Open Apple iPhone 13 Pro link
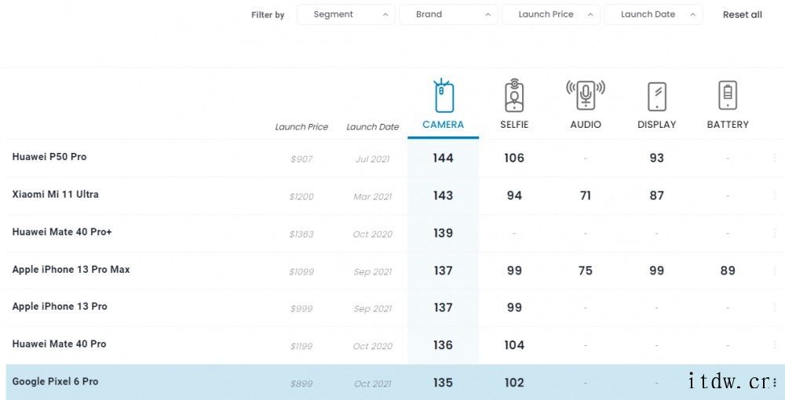785x400 pixels. (60, 306)
